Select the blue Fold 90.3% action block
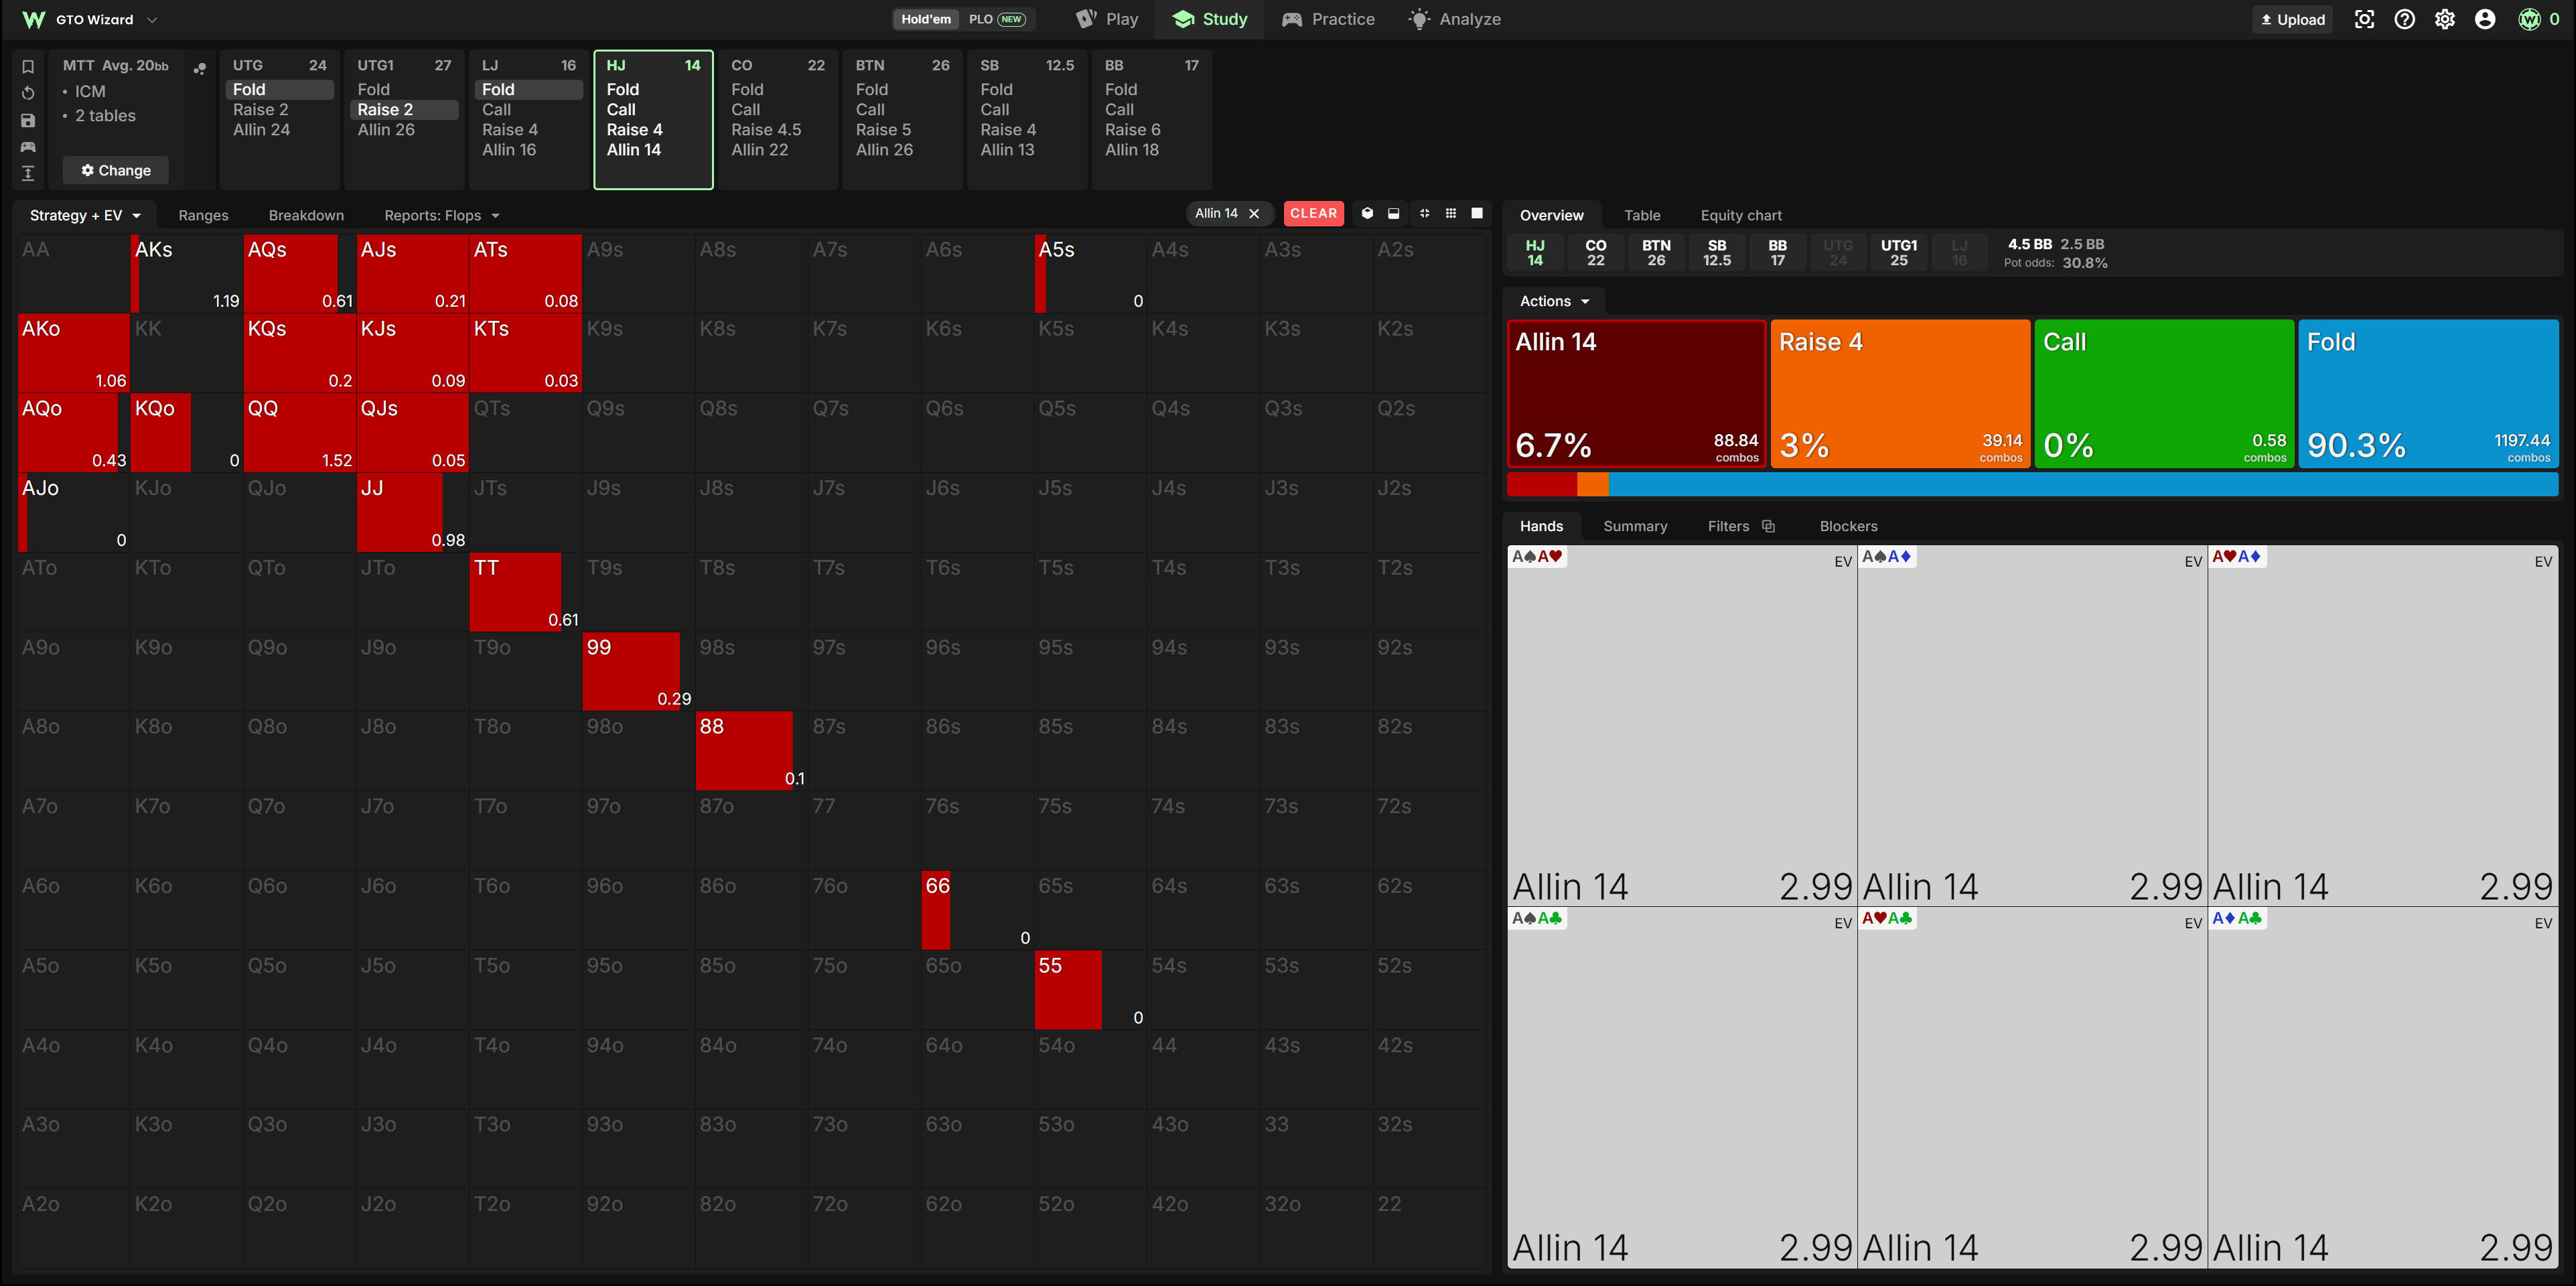The width and height of the screenshot is (2576, 1286). pos(2428,393)
